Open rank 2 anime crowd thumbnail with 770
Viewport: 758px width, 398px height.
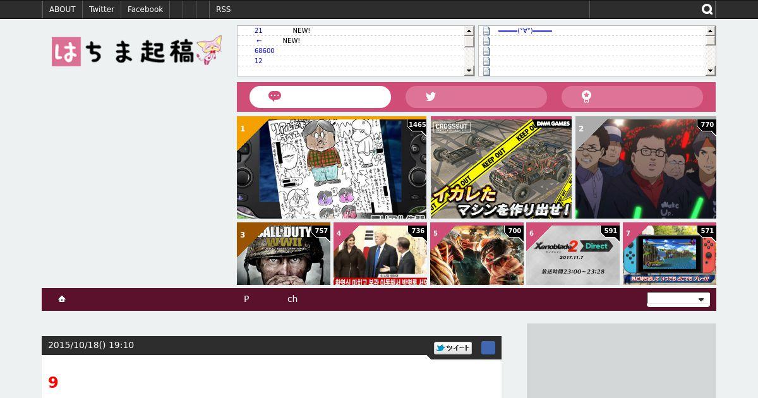[646, 167]
